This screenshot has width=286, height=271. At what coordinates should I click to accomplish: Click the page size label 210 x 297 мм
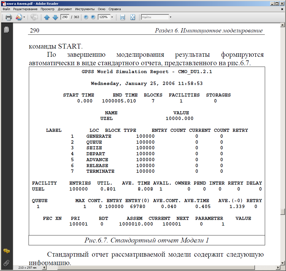coord(27,268)
